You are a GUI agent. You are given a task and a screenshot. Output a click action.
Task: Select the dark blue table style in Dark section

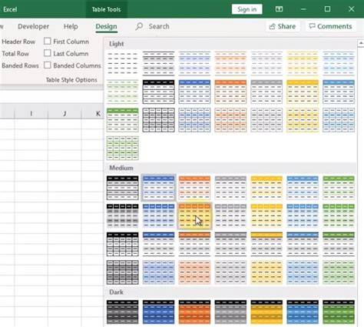pyautogui.click(x=158, y=312)
